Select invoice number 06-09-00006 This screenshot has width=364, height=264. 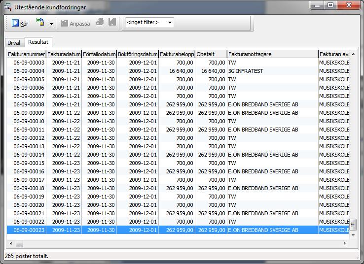pyautogui.click(x=29, y=88)
